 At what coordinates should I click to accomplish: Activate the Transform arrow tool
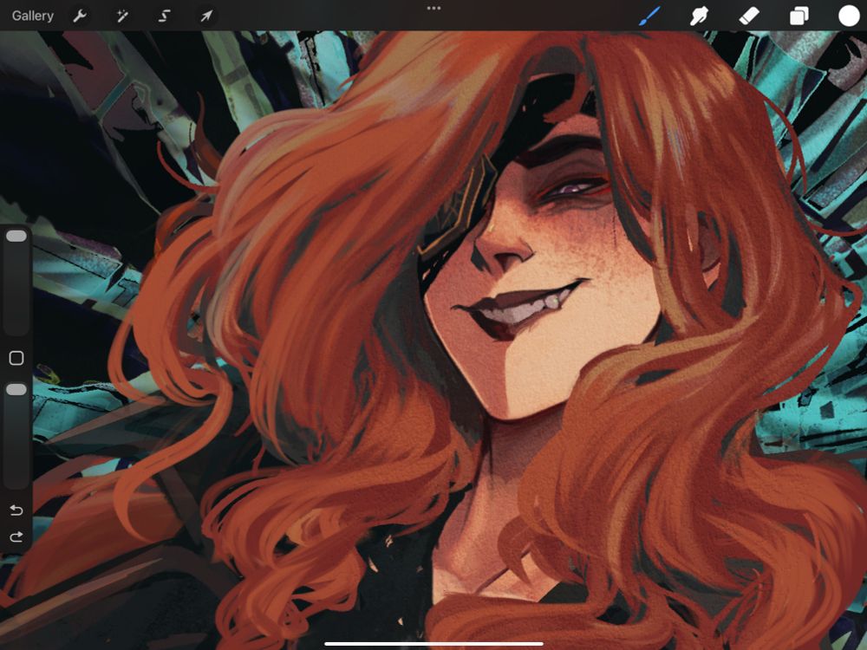pyautogui.click(x=206, y=16)
